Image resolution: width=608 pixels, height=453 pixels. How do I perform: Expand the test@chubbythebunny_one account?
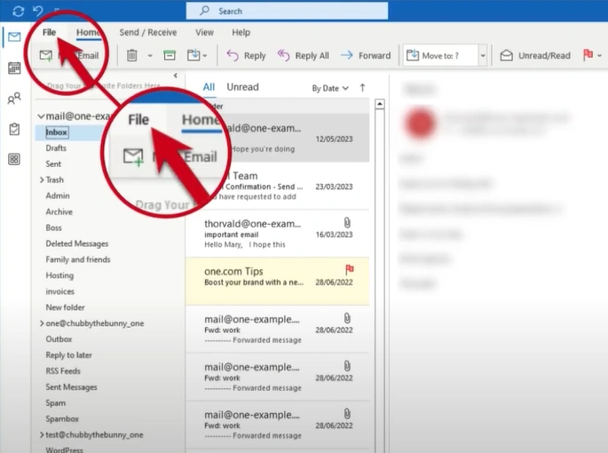42,434
